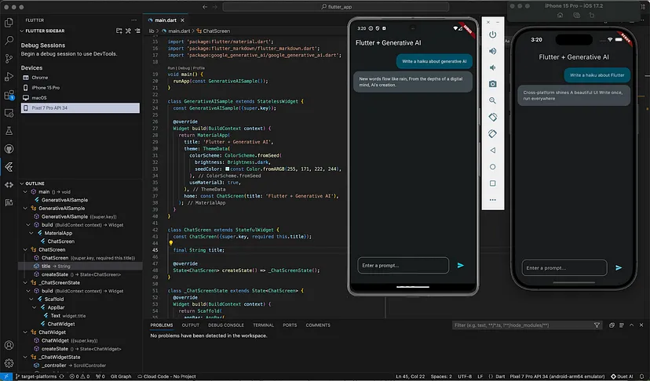Click emulator zoom magnifier icon

[x=492, y=100]
